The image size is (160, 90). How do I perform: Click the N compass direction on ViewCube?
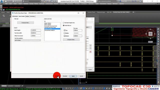pyautogui.click(x=150, y=29)
